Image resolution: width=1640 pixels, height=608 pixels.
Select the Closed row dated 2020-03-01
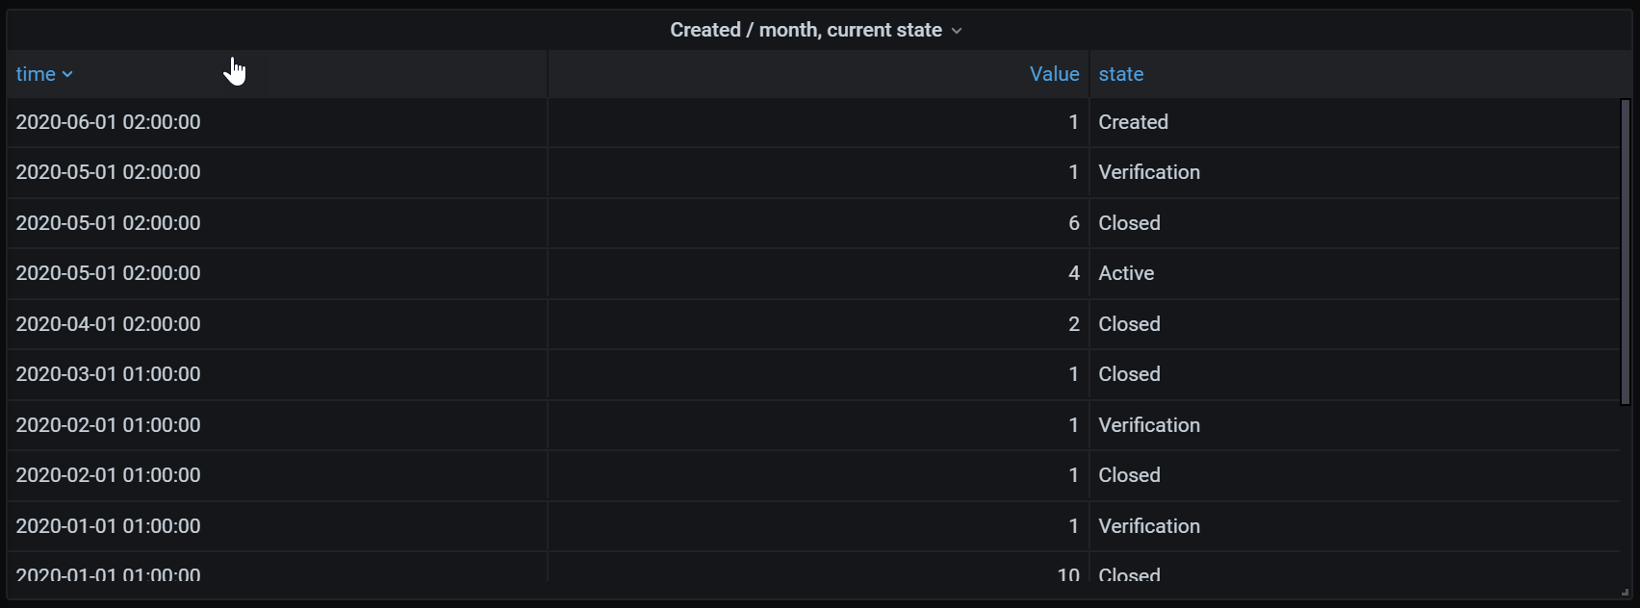tap(1129, 374)
